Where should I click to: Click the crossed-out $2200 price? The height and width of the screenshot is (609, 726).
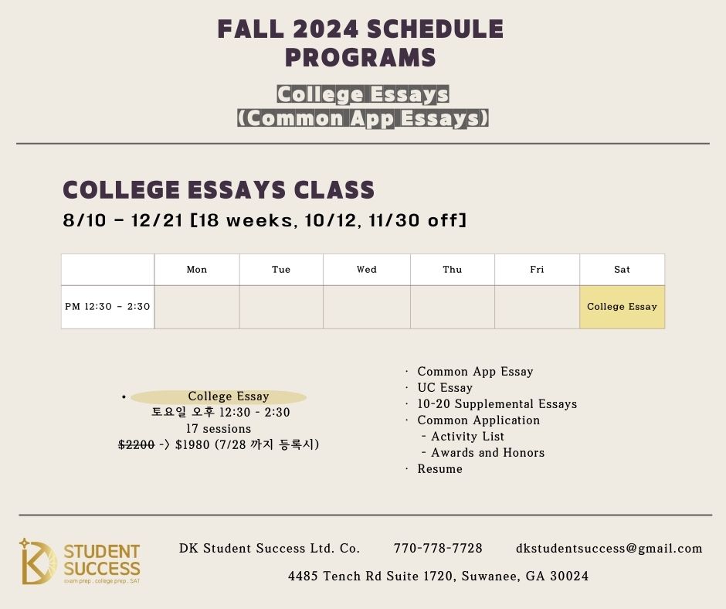tap(136, 444)
